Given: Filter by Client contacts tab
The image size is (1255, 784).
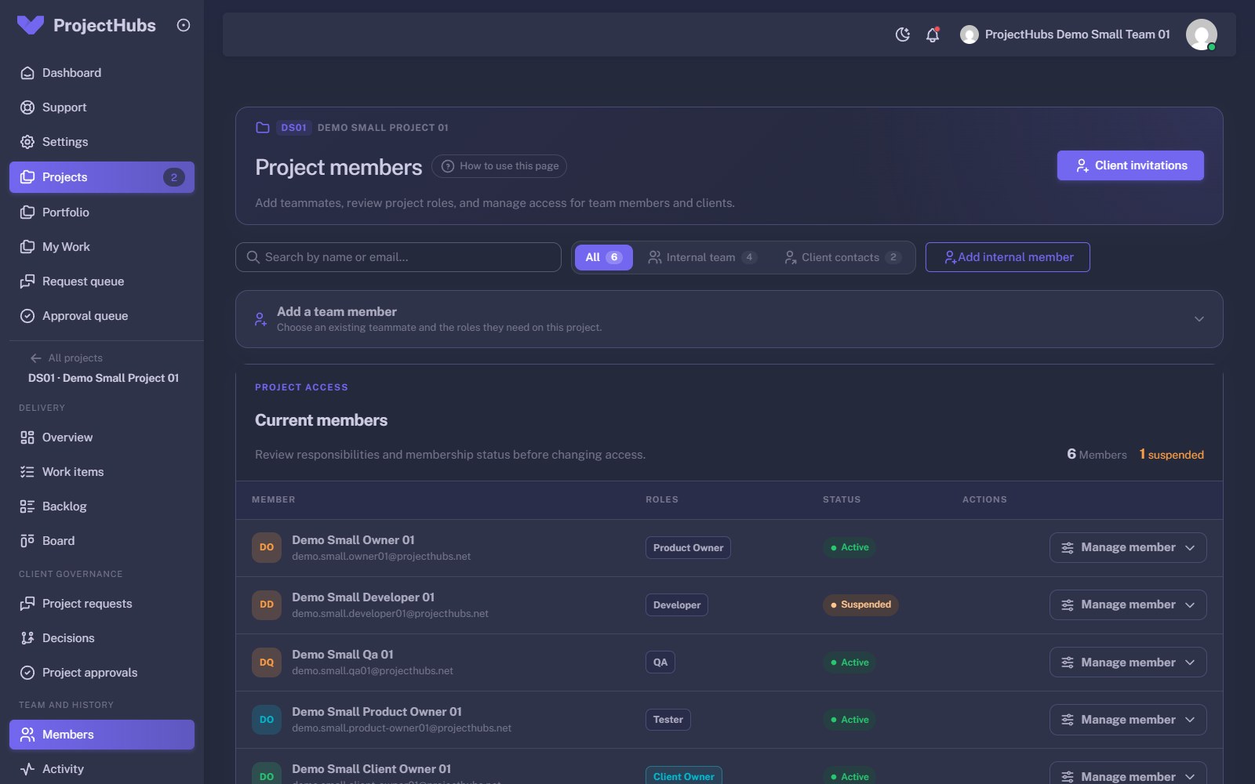Looking at the screenshot, I should click(x=843, y=257).
